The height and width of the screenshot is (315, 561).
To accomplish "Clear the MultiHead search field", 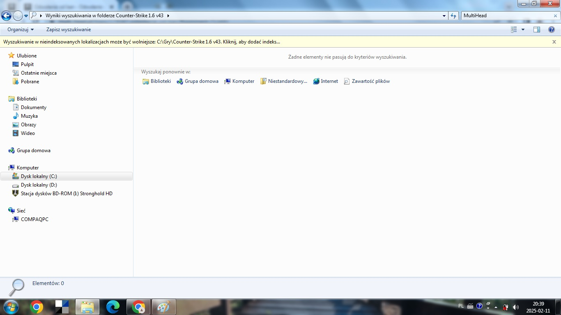I will coord(555,16).
